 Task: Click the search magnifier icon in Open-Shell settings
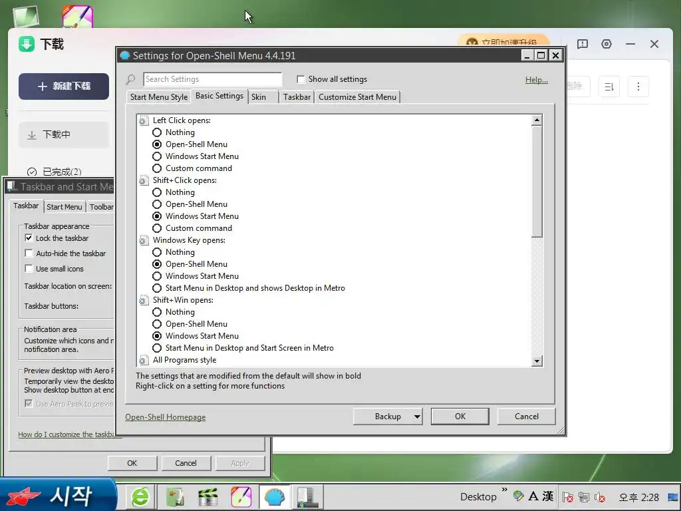coord(130,80)
